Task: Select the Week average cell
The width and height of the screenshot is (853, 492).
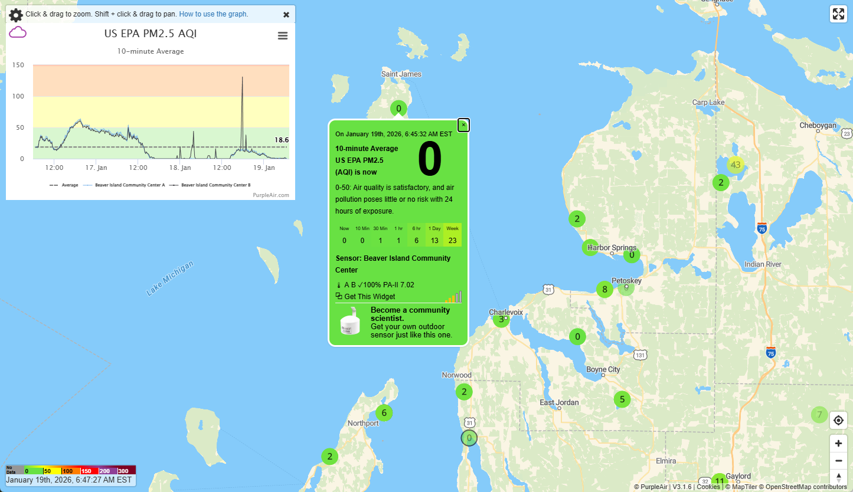Action: coord(452,235)
